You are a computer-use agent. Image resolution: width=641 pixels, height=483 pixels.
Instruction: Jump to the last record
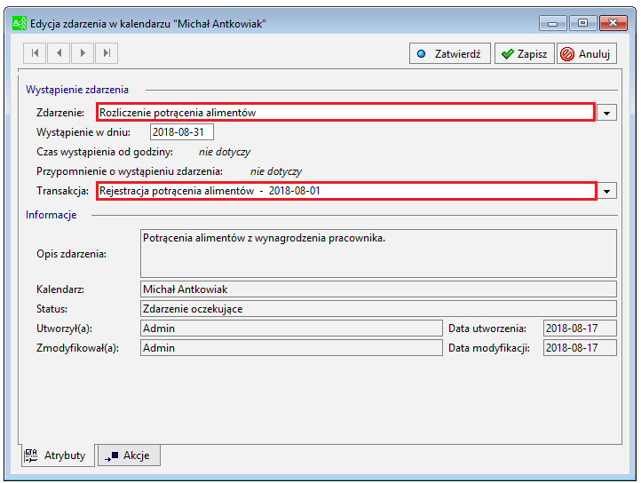tap(107, 53)
